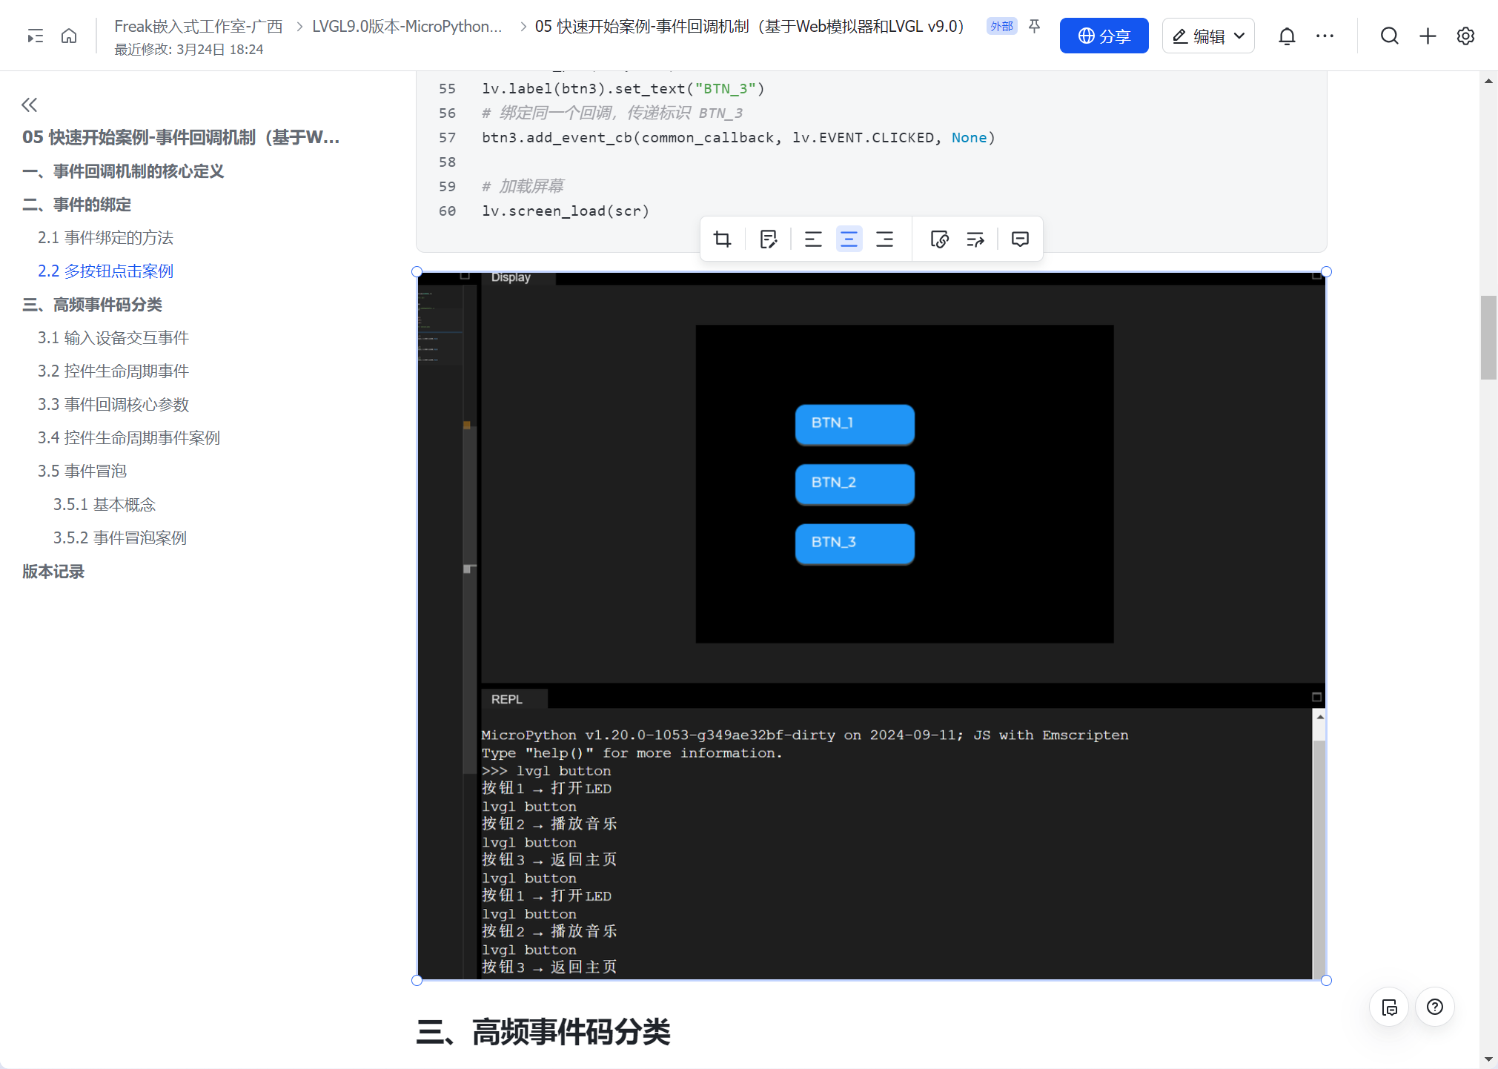This screenshot has width=1498, height=1069.
Task: Click the page vertical scrollbar thumb
Action: click(1488, 337)
